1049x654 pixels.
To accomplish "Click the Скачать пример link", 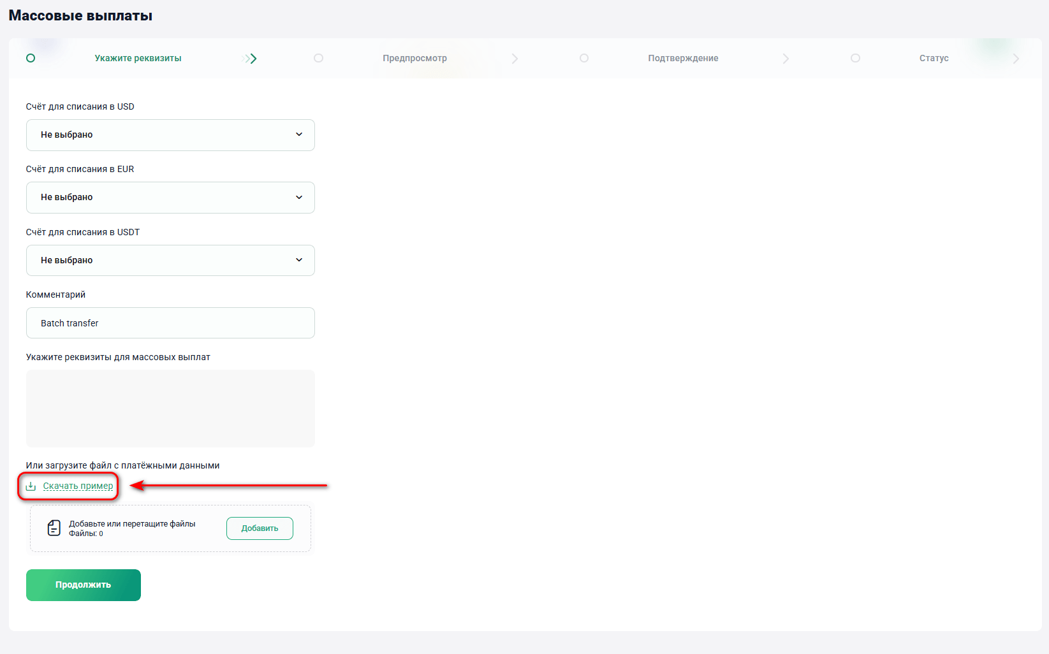I will 78,486.
